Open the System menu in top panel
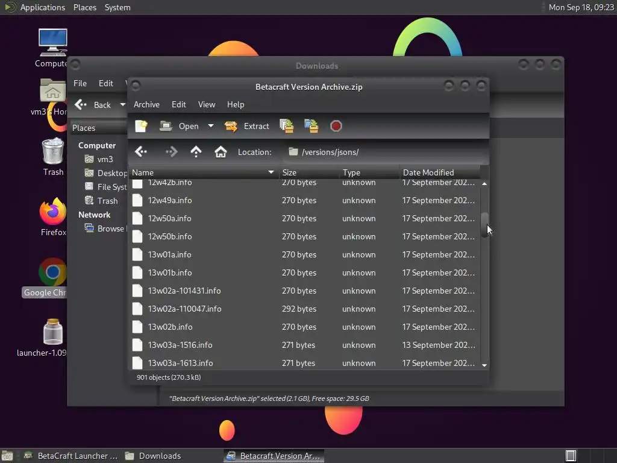 (117, 7)
